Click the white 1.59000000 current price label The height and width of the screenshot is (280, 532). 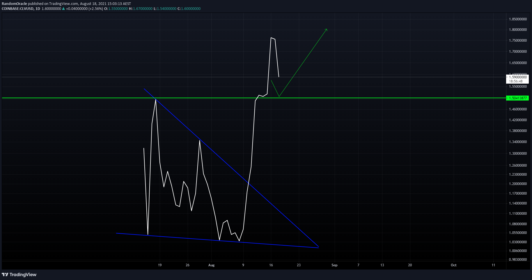pyautogui.click(x=517, y=77)
